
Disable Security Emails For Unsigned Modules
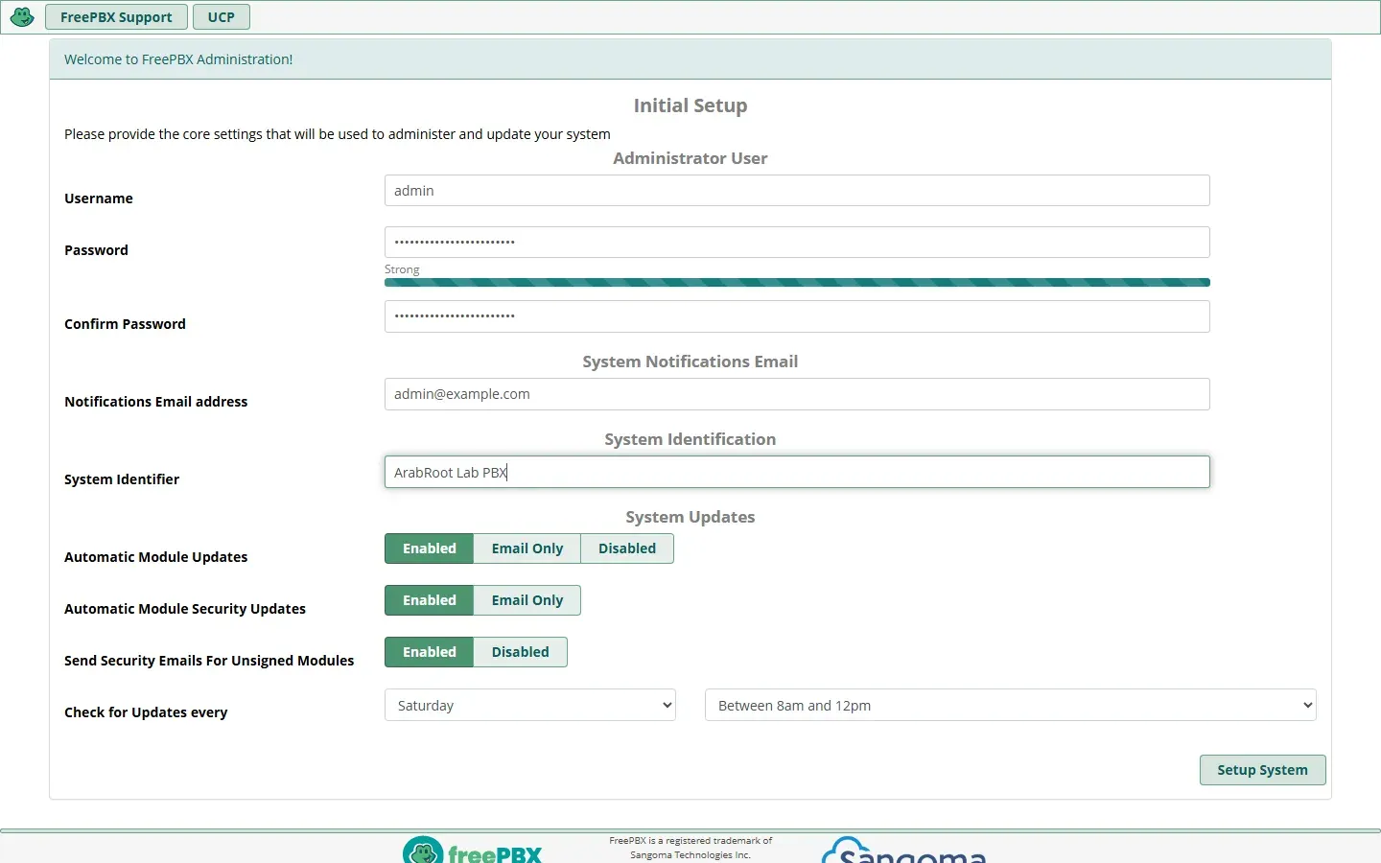coord(521,652)
